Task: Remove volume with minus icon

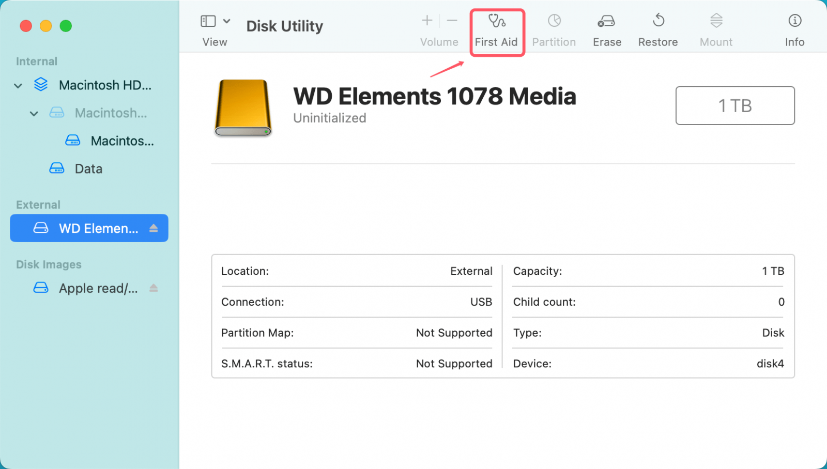Action: coord(452,21)
